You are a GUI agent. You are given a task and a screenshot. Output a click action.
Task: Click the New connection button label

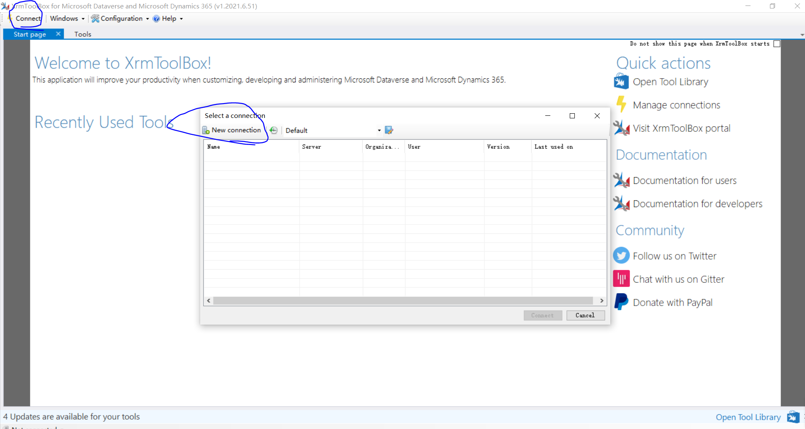(x=236, y=130)
